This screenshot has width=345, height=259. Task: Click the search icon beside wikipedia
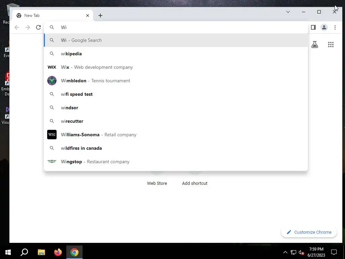[x=52, y=54]
